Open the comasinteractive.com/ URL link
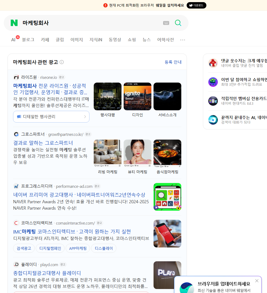 pos(75,223)
